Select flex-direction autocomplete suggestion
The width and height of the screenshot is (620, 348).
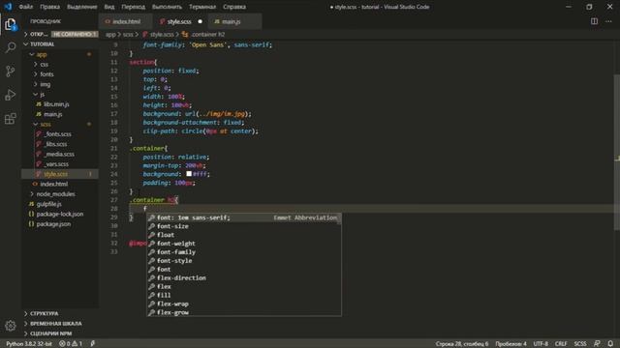244,278
